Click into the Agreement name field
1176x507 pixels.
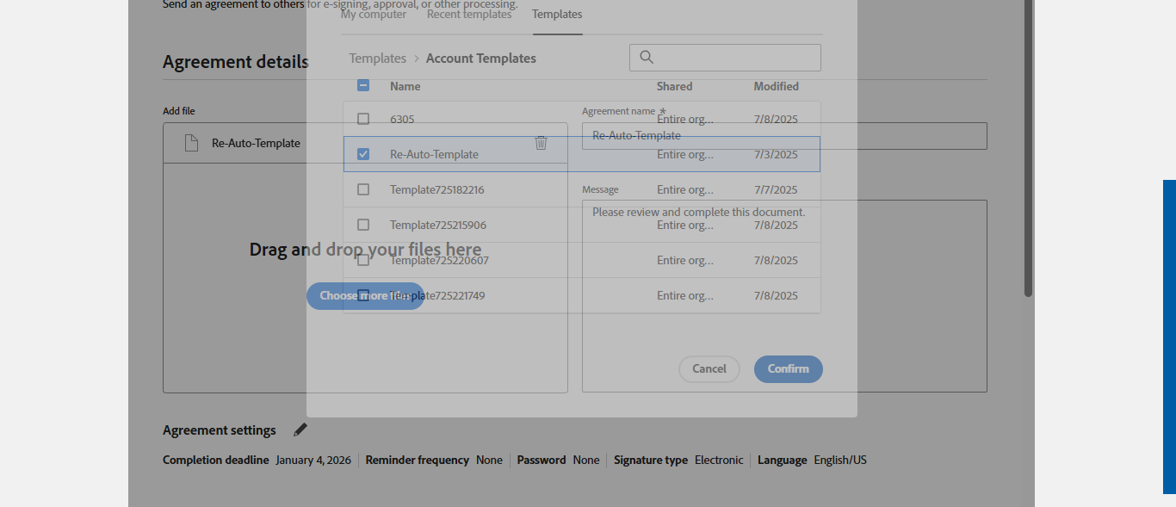pyautogui.click(x=784, y=136)
